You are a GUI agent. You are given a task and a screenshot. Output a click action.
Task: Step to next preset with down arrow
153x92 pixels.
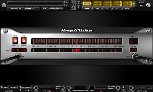[x=67, y=5]
